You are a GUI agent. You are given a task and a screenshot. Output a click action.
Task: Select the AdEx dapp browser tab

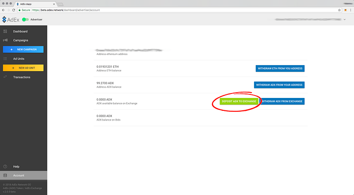pos(35,4)
